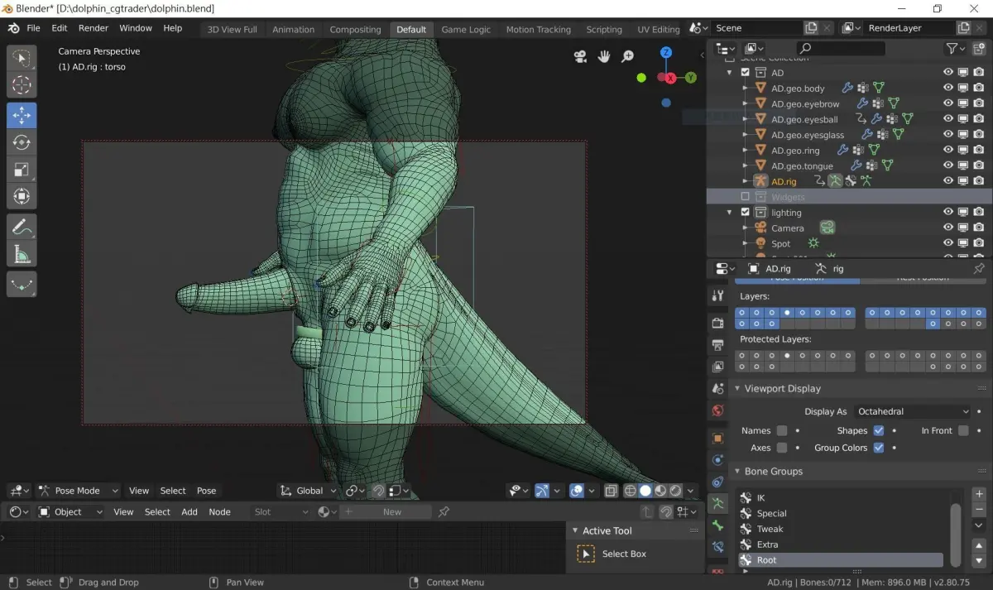Add a bone group with plus button
Viewport: 993px width, 590px height.
pyautogui.click(x=979, y=495)
